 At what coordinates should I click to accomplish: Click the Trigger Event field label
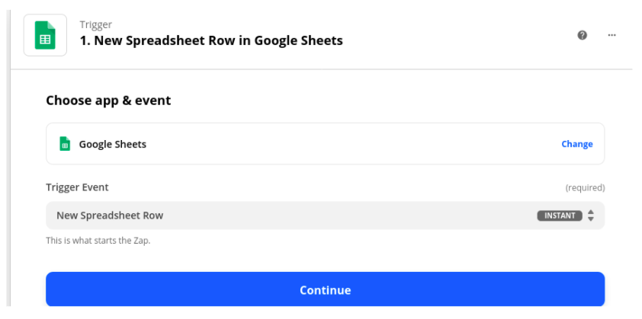pos(77,187)
